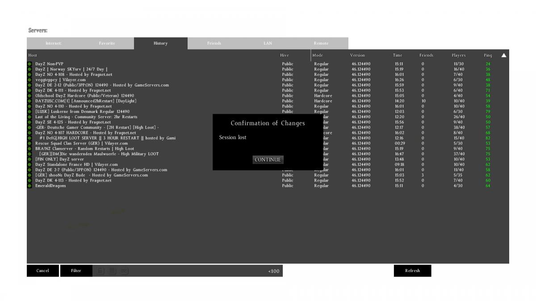The height and width of the screenshot is (301, 536).
Task: Select the LAN tab
Action: (268, 43)
